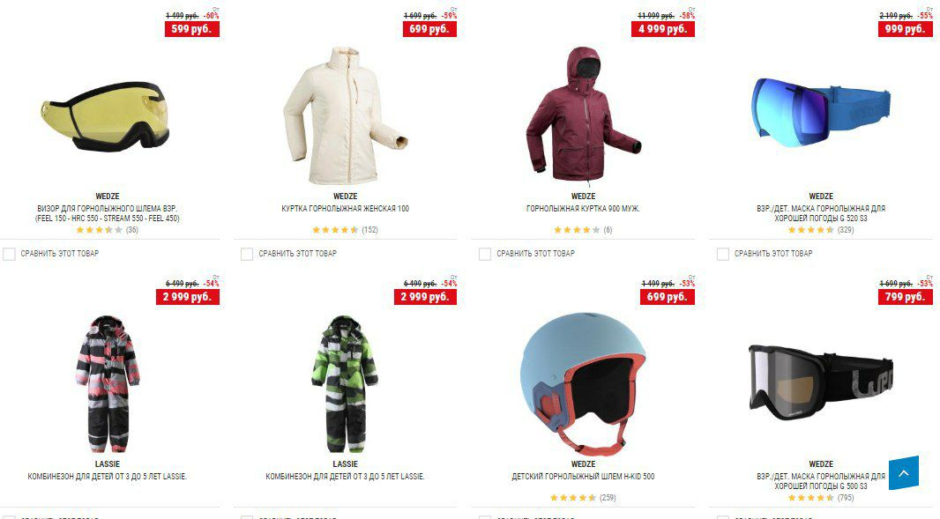The height and width of the screenshot is (519, 940).
Task: Open the yellow helmet visor product image
Action: (x=106, y=116)
